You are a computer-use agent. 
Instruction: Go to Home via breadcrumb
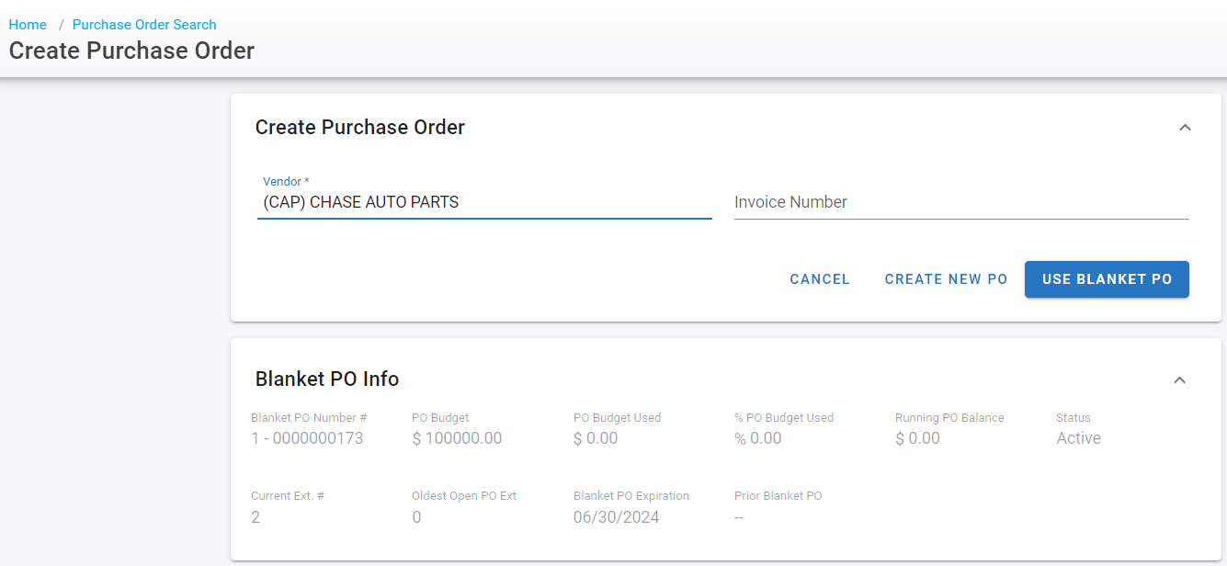pos(28,25)
